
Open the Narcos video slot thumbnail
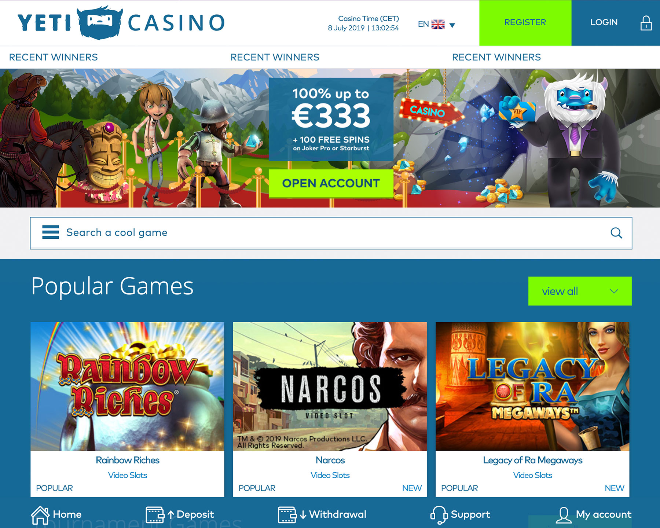pos(330,386)
